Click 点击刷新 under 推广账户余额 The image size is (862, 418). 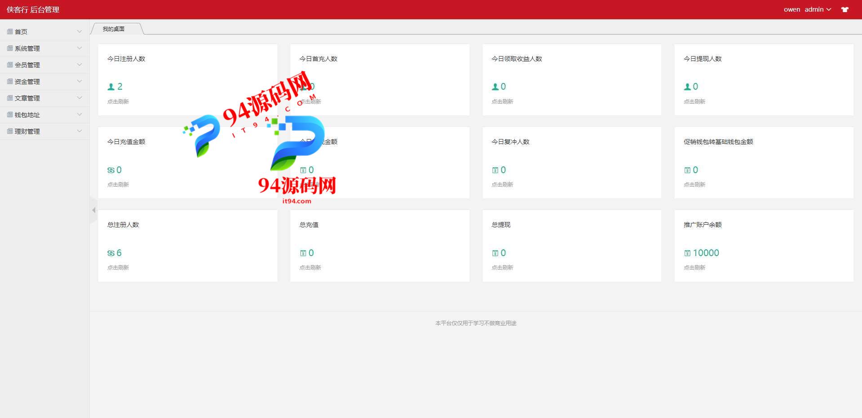[694, 268]
